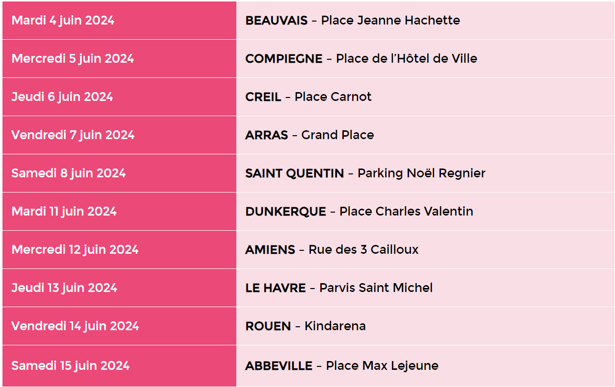This screenshot has height=387, width=615.
Task: Select Jeudi 13 juin 2024
Action: coord(64,288)
